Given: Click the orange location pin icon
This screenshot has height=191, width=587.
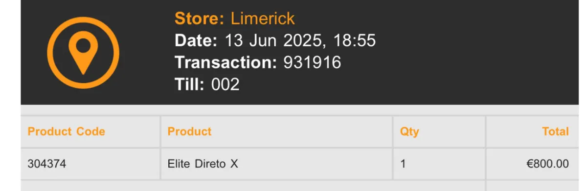Looking at the screenshot, I should tap(83, 52).
